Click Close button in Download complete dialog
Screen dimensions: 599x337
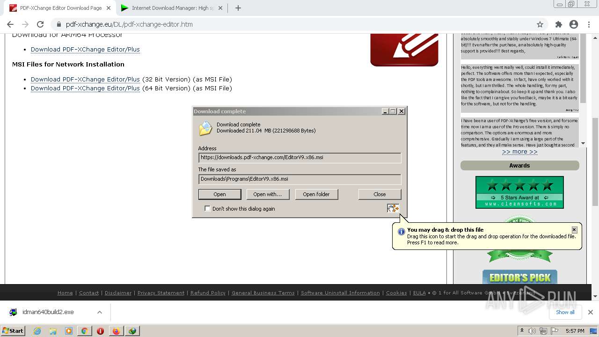[x=380, y=194]
